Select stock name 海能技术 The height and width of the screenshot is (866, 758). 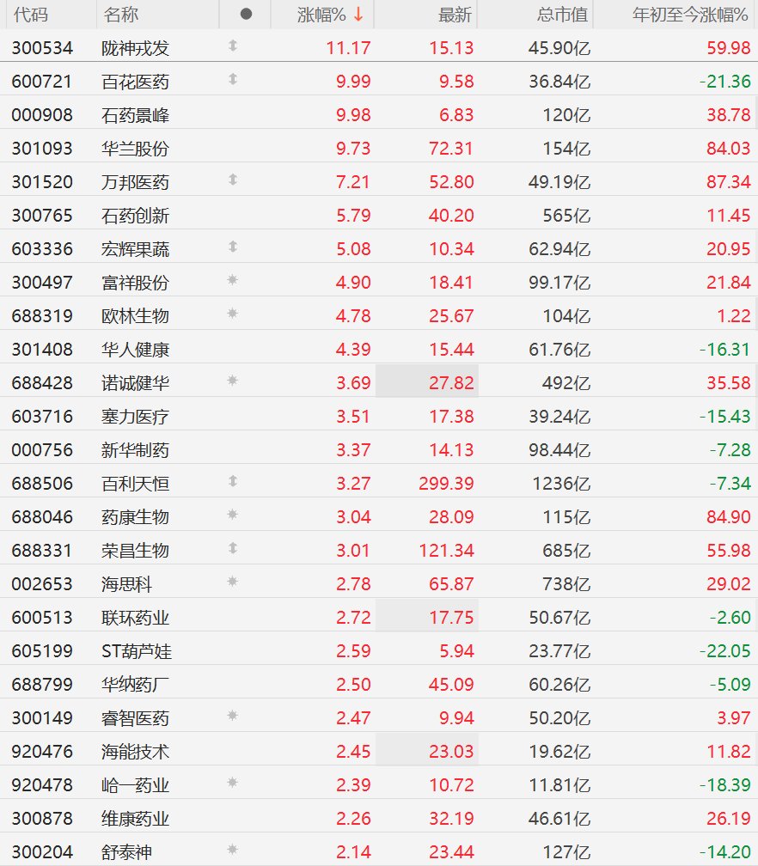pyautogui.click(x=136, y=751)
